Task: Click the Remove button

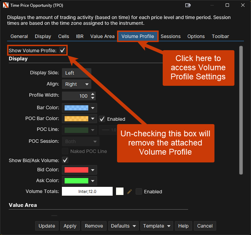Action: (x=94, y=226)
